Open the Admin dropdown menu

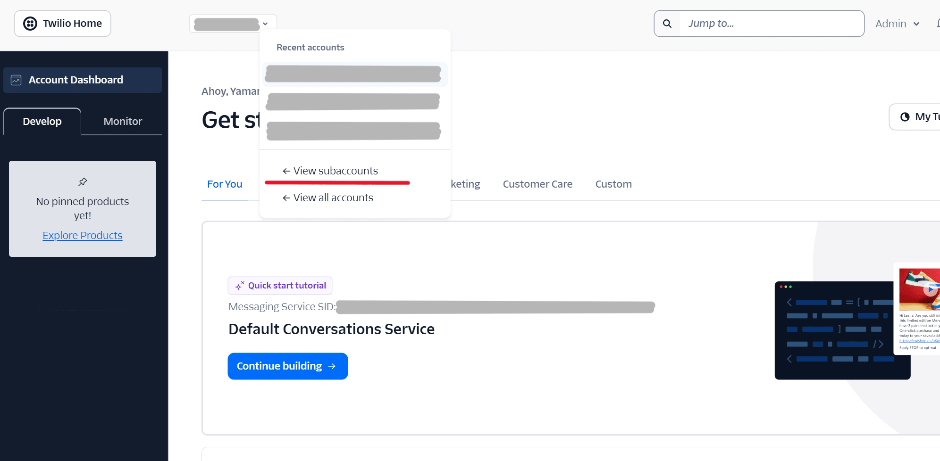(898, 24)
